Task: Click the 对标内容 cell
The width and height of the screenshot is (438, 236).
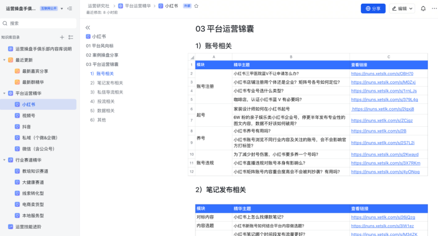Action: point(214,217)
